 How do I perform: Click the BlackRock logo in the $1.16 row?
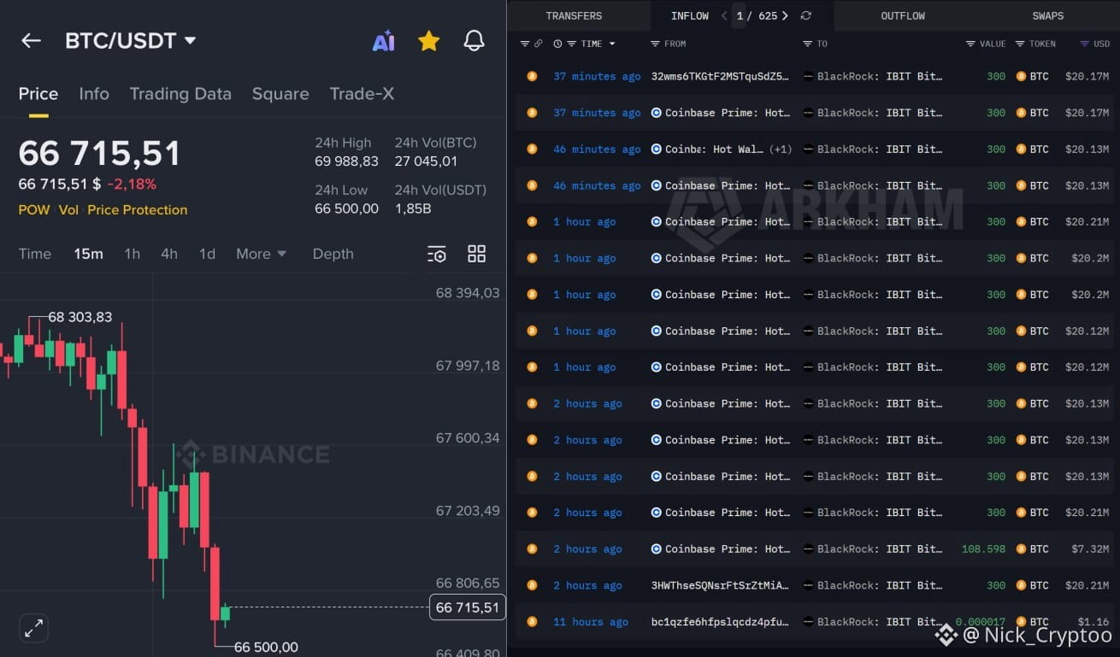[x=808, y=622]
